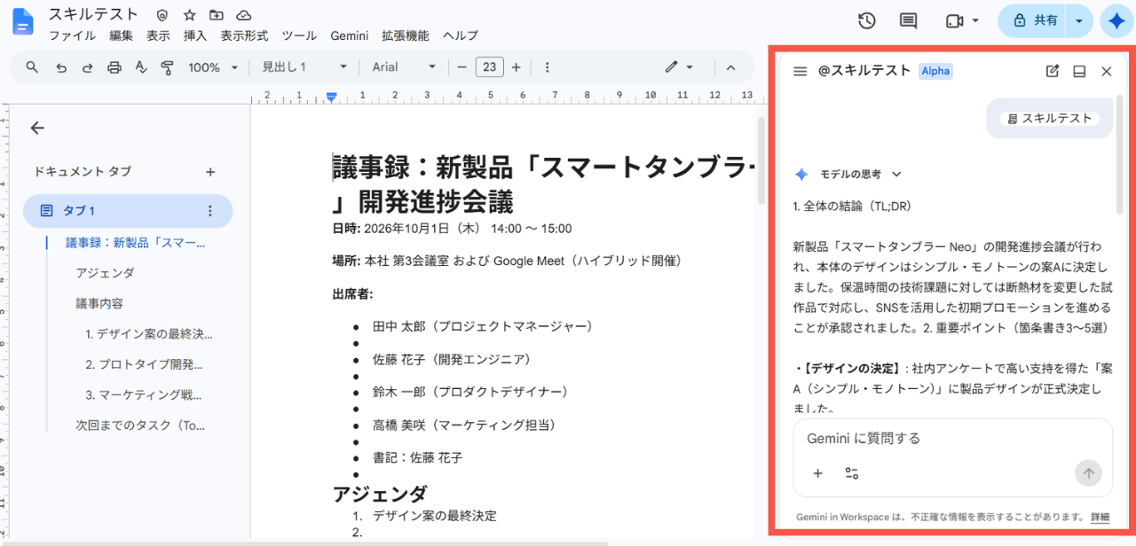This screenshot has height=546, width=1136.
Task: Jump to 1. デザイン案の最終決 outline item
Action: (149, 334)
